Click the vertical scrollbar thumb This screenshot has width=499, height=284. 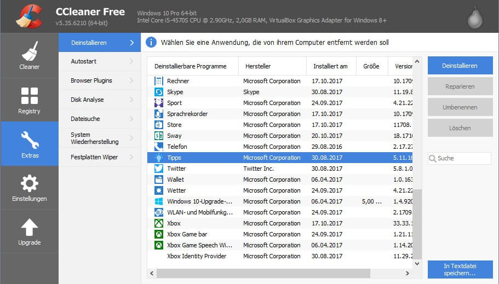(x=417, y=224)
